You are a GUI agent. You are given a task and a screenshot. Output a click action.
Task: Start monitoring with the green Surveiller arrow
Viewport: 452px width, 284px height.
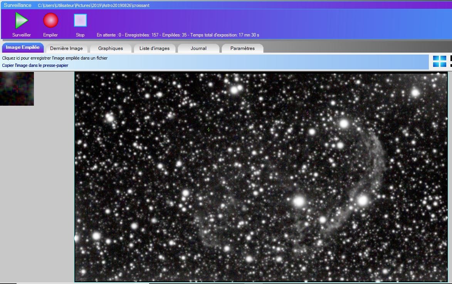pos(22,20)
